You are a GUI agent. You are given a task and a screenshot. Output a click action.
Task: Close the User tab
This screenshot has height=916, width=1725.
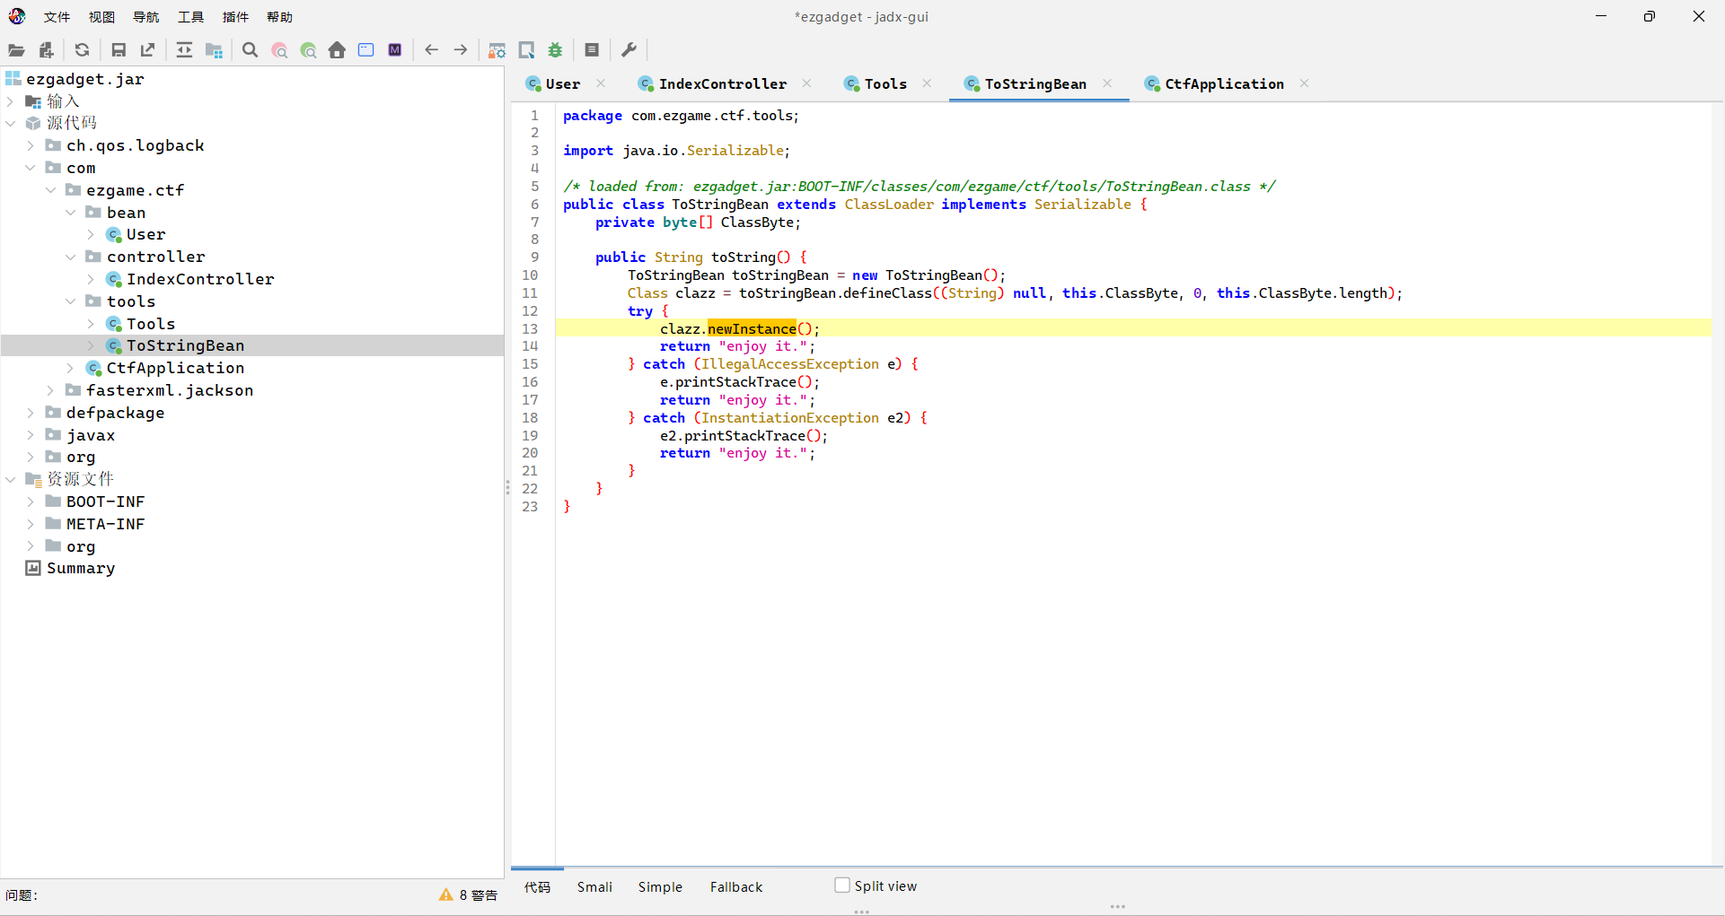[601, 83]
